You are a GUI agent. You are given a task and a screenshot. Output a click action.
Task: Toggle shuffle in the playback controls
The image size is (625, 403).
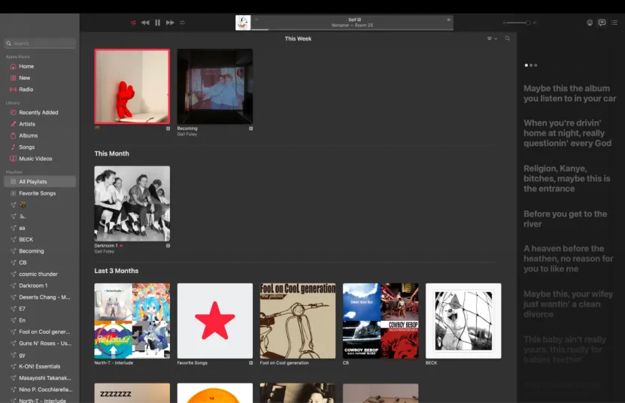(x=132, y=23)
